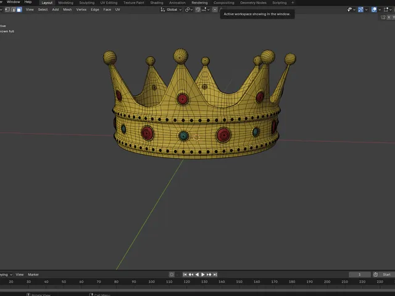Viewport: 395px width, 296px height.
Task: Open Keying popover in timeline
Action: (x=6, y=274)
